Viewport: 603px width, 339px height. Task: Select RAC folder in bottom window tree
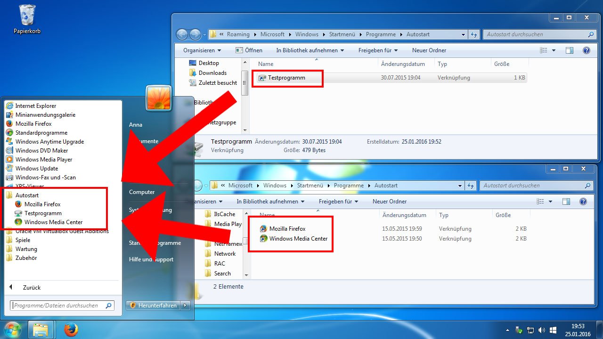click(215, 264)
